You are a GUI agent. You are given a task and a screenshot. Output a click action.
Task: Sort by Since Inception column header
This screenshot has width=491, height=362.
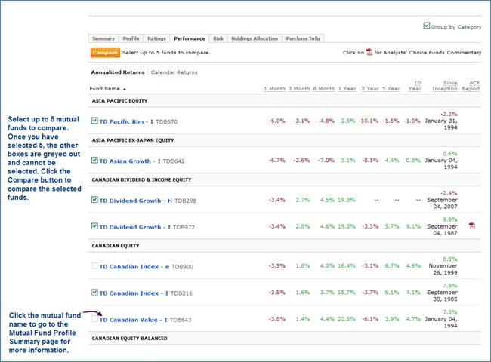445,86
